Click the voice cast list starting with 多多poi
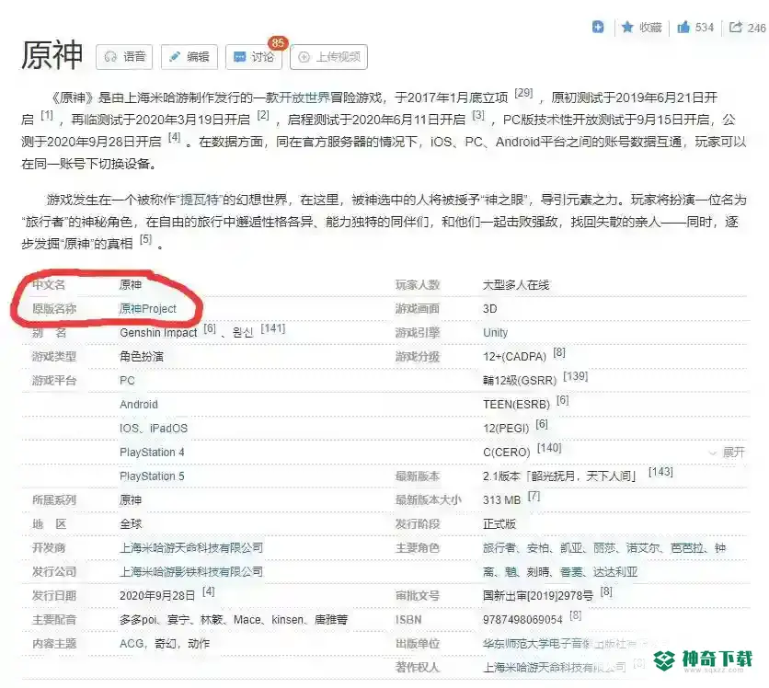Viewport: 769px width, 688px height. point(234,620)
